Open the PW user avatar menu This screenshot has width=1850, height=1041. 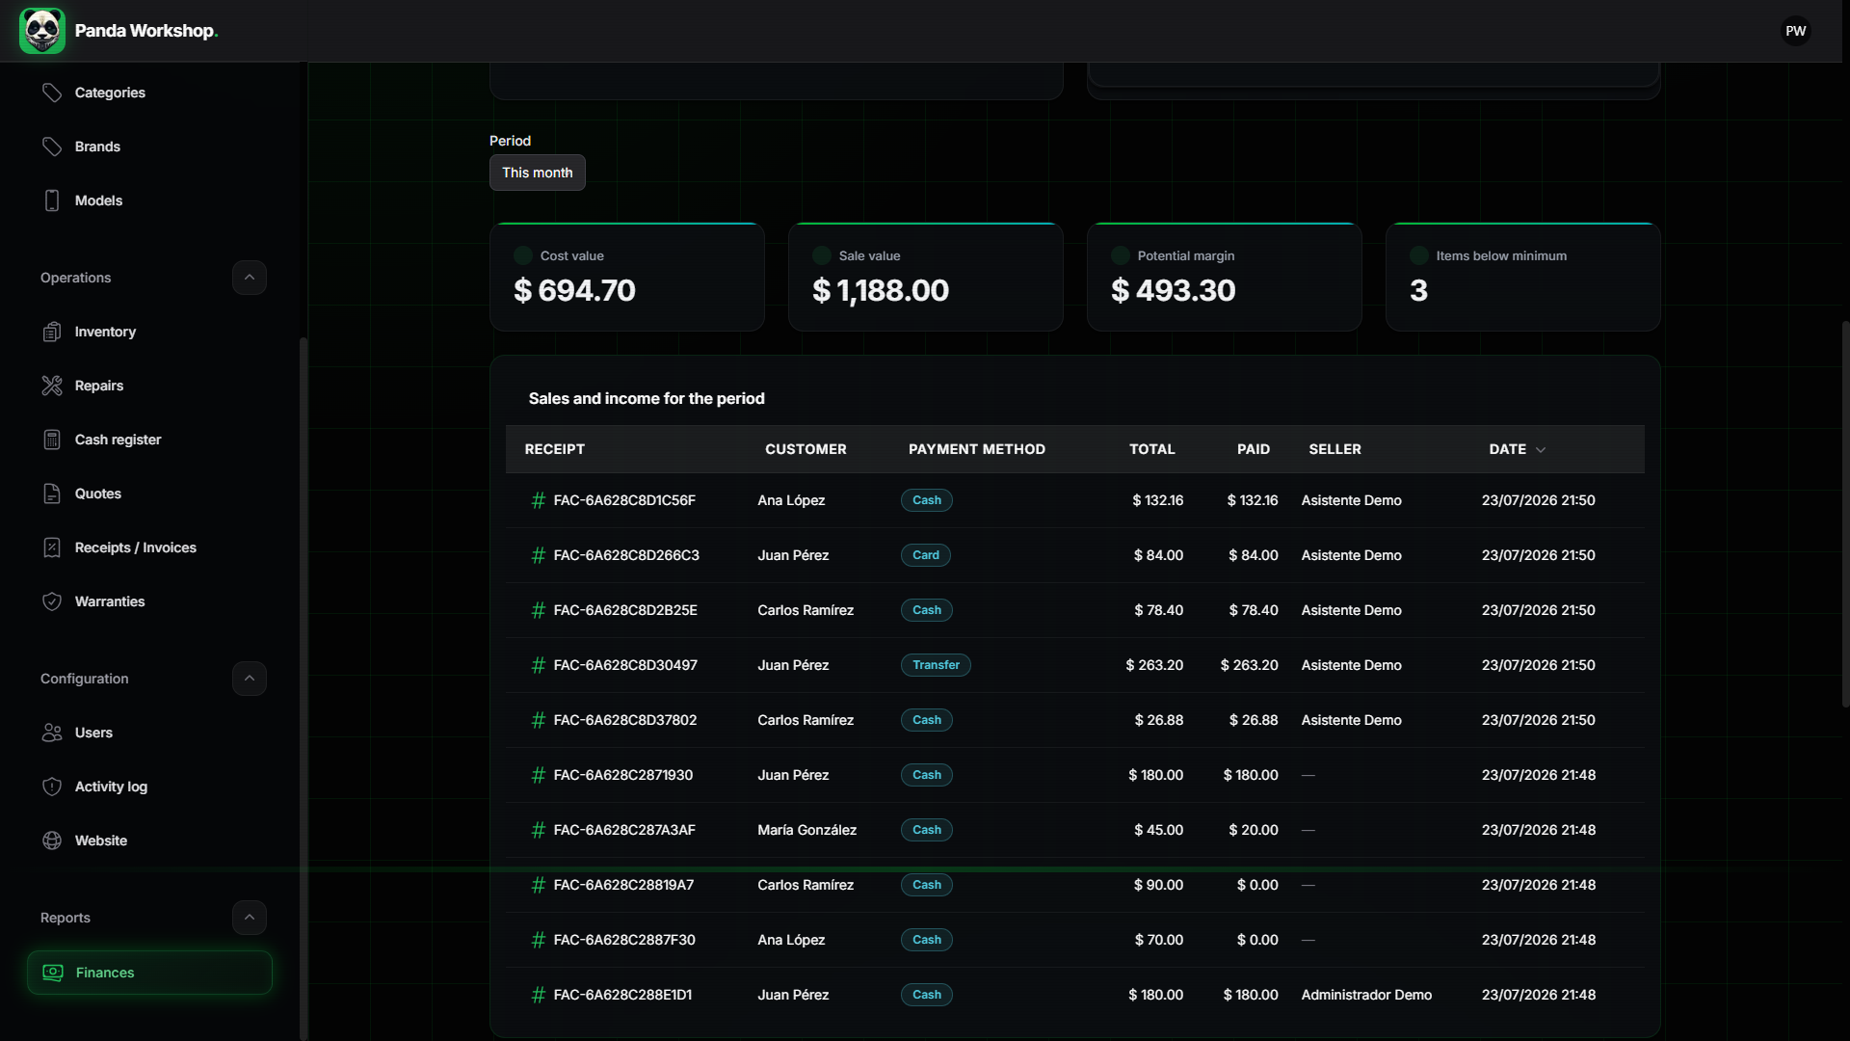coord(1796,31)
